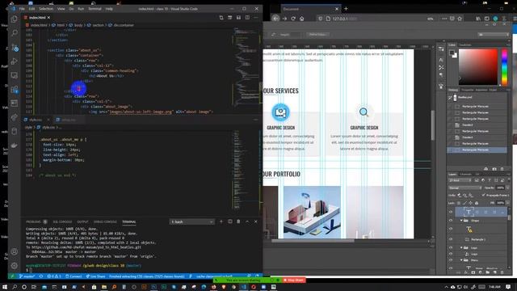
Task: Hide the Rectangle 1 layer
Action: (451, 239)
